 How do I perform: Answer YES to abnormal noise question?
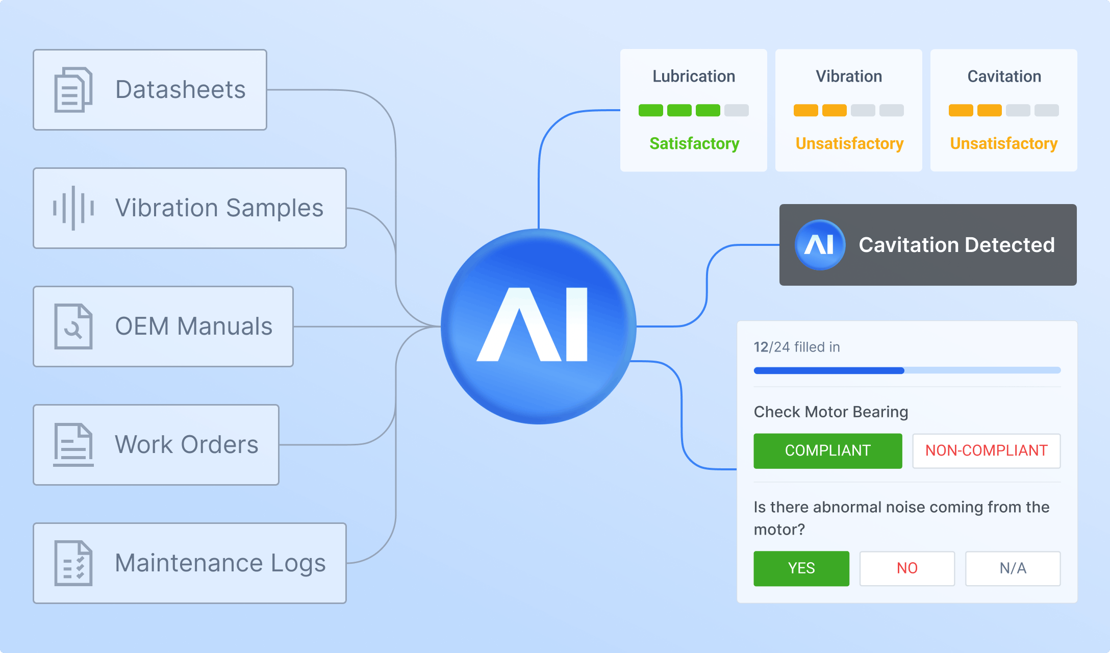[801, 568]
